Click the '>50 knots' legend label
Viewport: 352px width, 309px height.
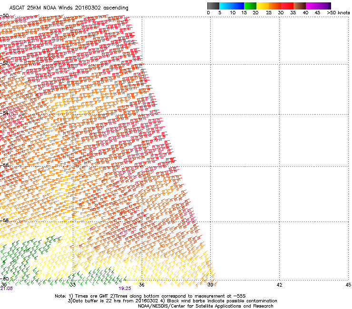pyautogui.click(x=338, y=13)
